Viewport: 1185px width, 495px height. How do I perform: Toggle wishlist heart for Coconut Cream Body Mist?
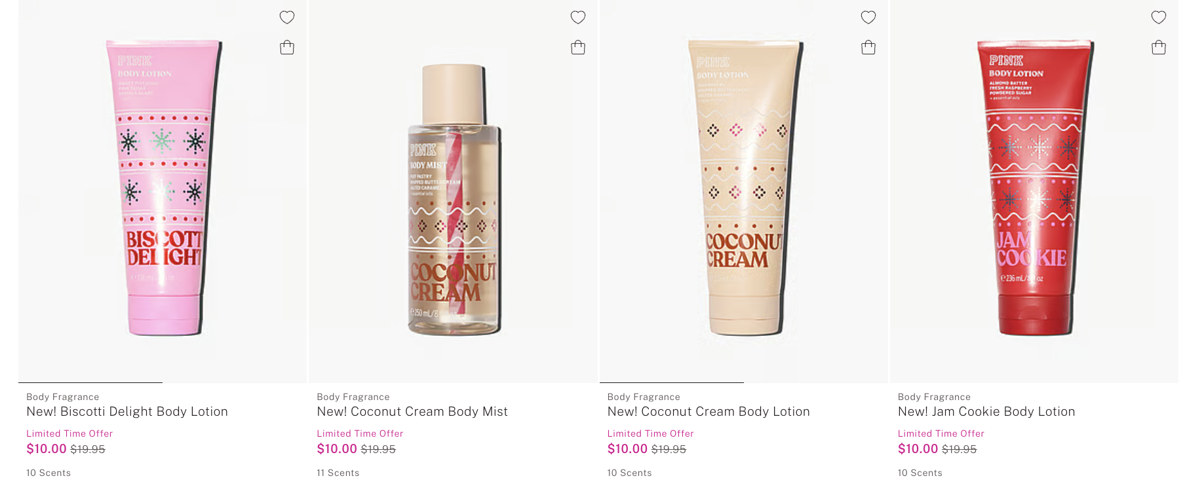(x=577, y=18)
